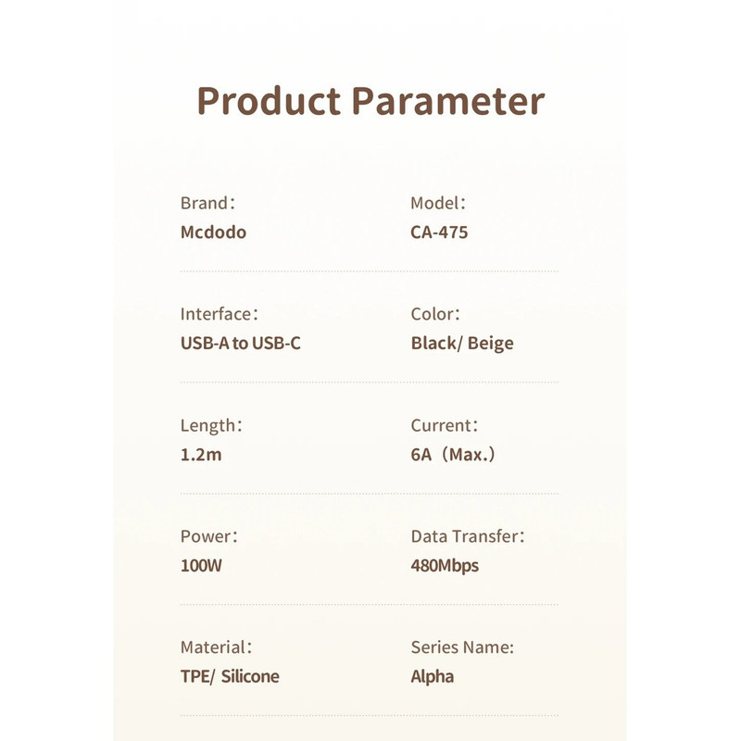The image size is (741, 741).
Task: Click the TPE/ Silicone material value
Action: tap(230, 677)
